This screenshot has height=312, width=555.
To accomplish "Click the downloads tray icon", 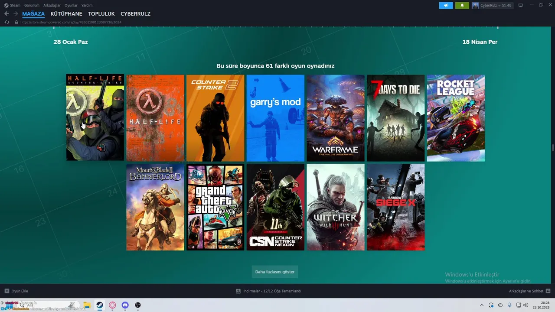I will coord(238,291).
